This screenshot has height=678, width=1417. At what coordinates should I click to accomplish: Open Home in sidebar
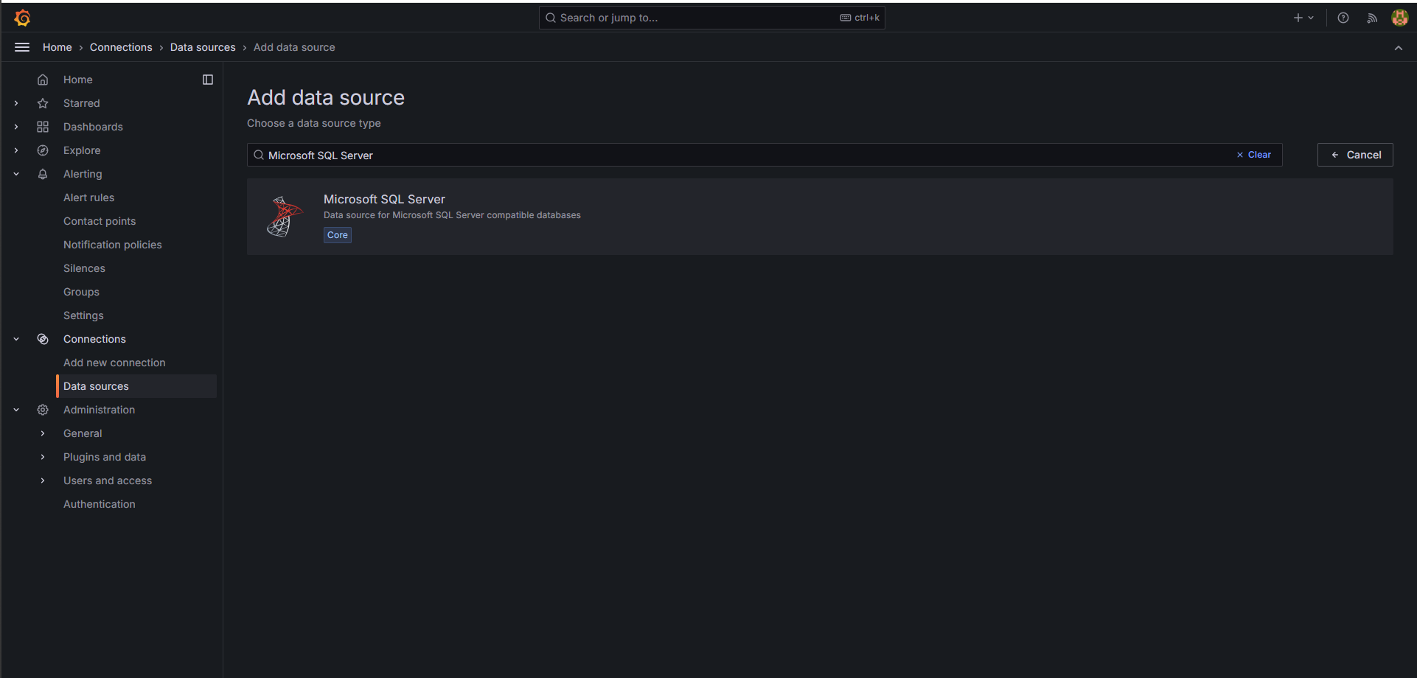pyautogui.click(x=78, y=80)
